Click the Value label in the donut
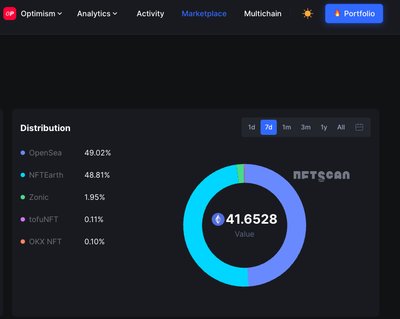Image resolution: width=400 pixels, height=319 pixels. (x=244, y=234)
